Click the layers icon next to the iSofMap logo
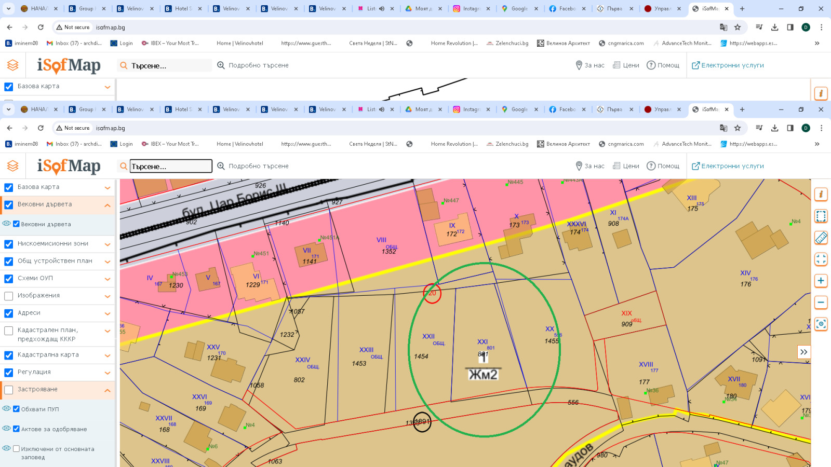This screenshot has height=467, width=831. (13, 166)
